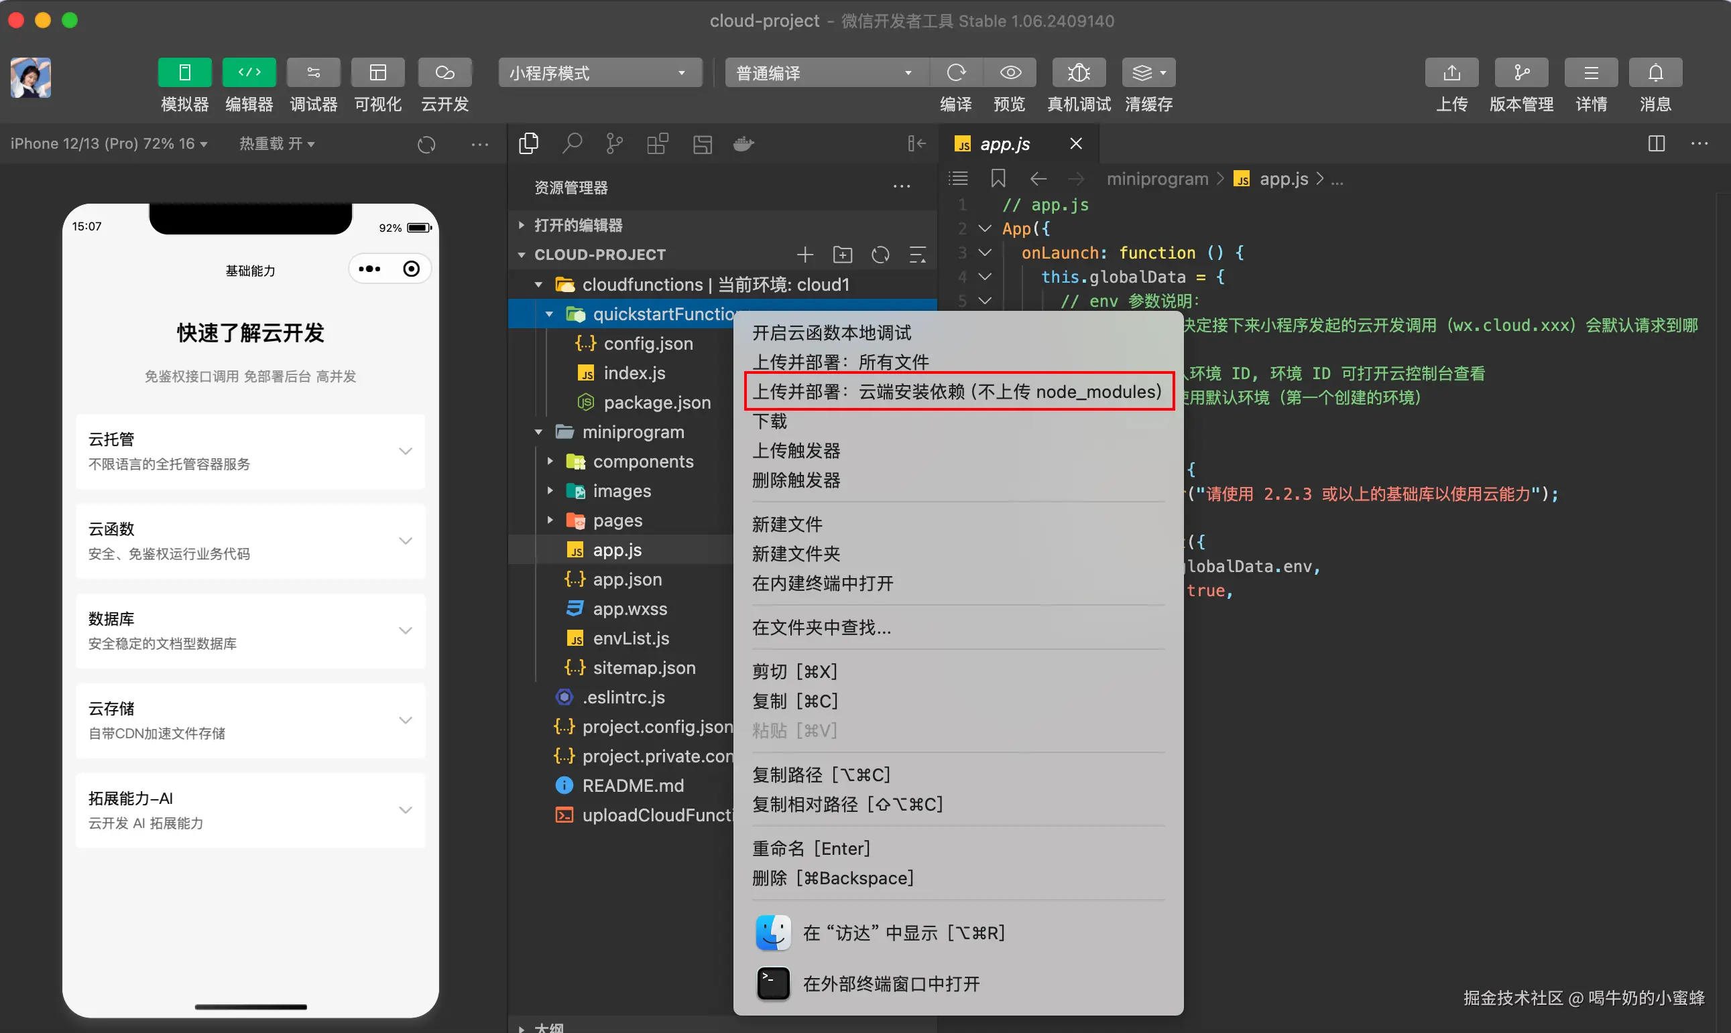Open index.js file in file tree
Screen dimensions: 1731x1033
click(634, 373)
